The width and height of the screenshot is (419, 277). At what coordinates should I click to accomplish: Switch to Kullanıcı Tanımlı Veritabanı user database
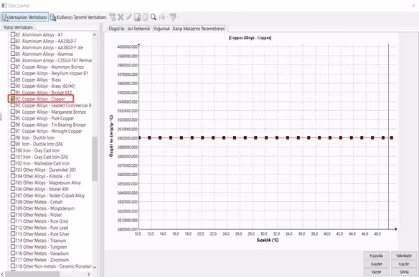pos(78,17)
